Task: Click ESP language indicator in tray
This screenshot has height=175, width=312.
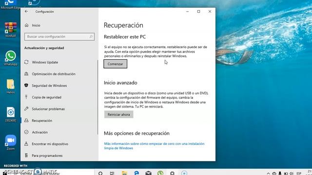Action: pyautogui.click(x=299, y=174)
